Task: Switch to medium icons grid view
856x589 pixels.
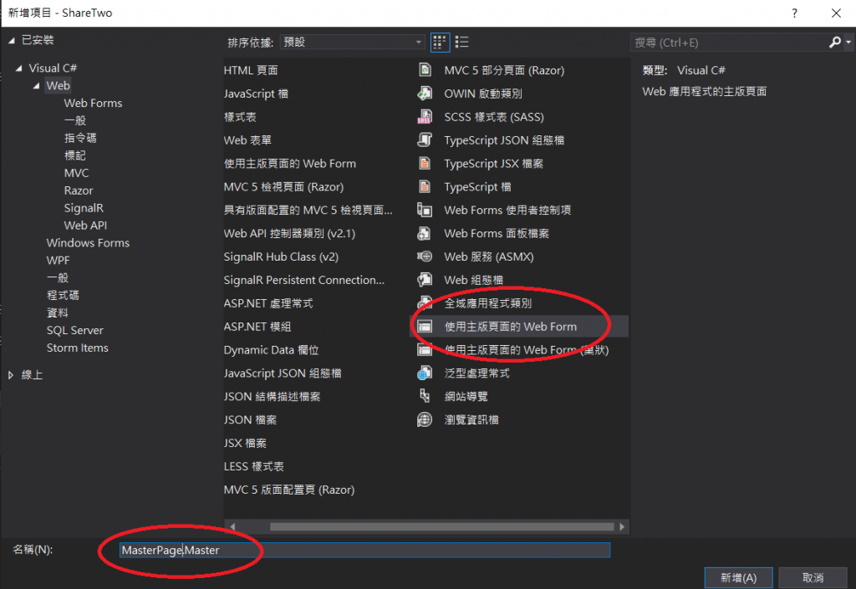Action: click(440, 42)
